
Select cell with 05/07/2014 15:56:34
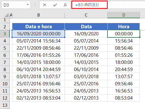pyautogui.click(x=38, y=41)
